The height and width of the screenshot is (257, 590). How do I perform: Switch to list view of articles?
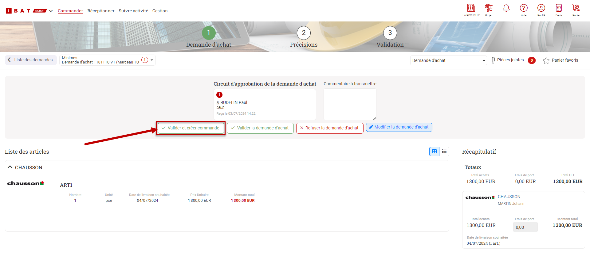pos(444,152)
